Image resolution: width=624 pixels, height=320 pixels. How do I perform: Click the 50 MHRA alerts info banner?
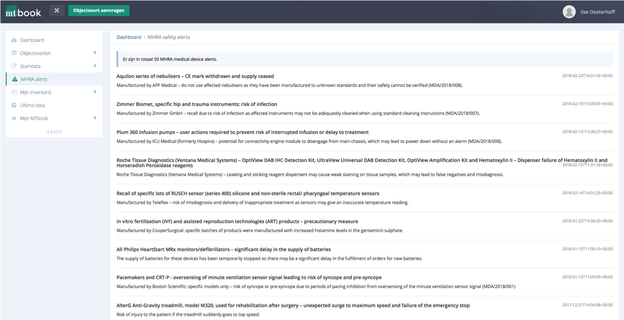click(x=365, y=59)
